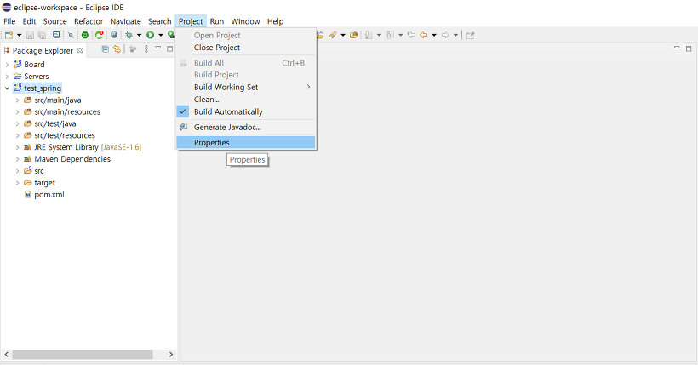The image size is (698, 365).
Task: Click the previous annotation toolbar icon
Action: coord(391,35)
